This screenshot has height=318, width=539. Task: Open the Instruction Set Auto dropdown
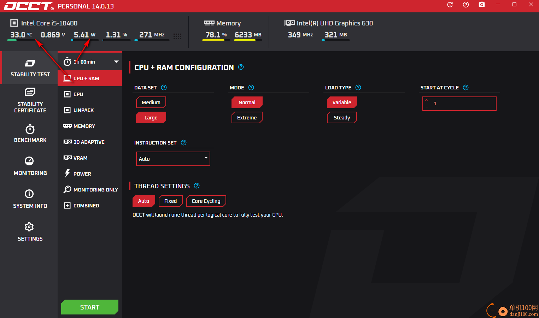173,159
